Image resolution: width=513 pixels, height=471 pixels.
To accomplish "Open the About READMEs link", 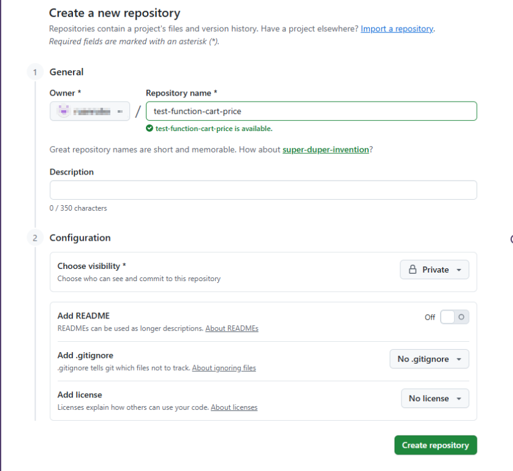I will click(232, 328).
